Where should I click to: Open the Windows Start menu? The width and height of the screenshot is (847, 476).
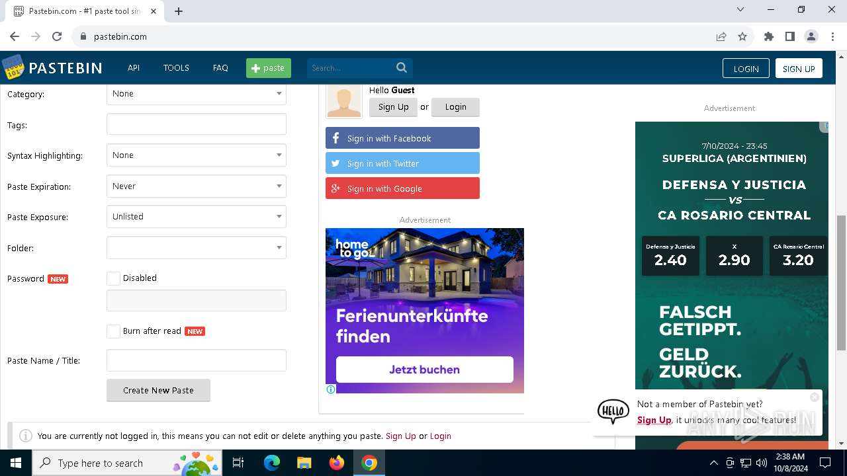pyautogui.click(x=15, y=463)
